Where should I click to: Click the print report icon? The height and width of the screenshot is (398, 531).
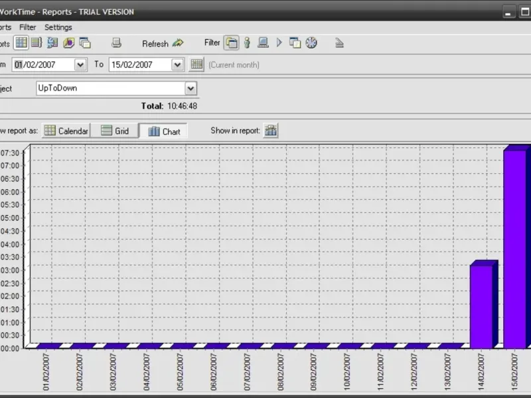pos(117,43)
